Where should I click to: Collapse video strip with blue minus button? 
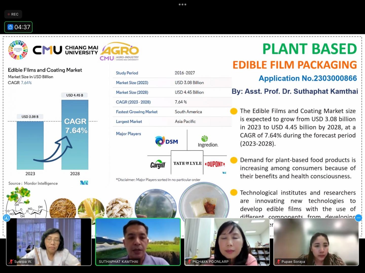(x=358, y=218)
